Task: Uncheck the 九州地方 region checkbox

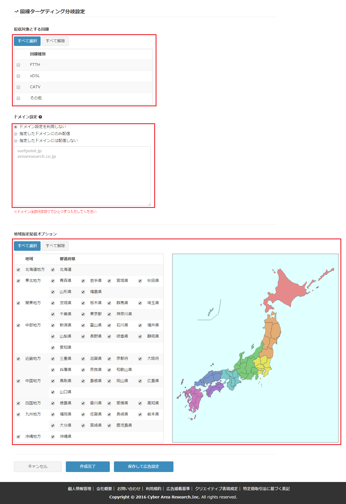Action: tap(18, 414)
